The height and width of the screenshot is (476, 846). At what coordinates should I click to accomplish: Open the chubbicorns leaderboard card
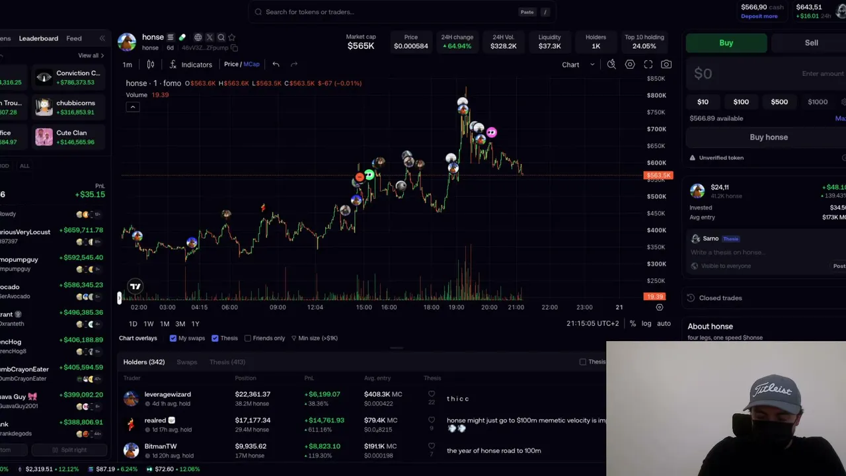[69, 107]
